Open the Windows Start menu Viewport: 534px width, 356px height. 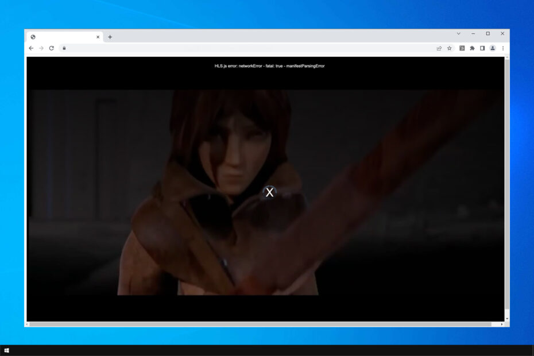click(7, 350)
